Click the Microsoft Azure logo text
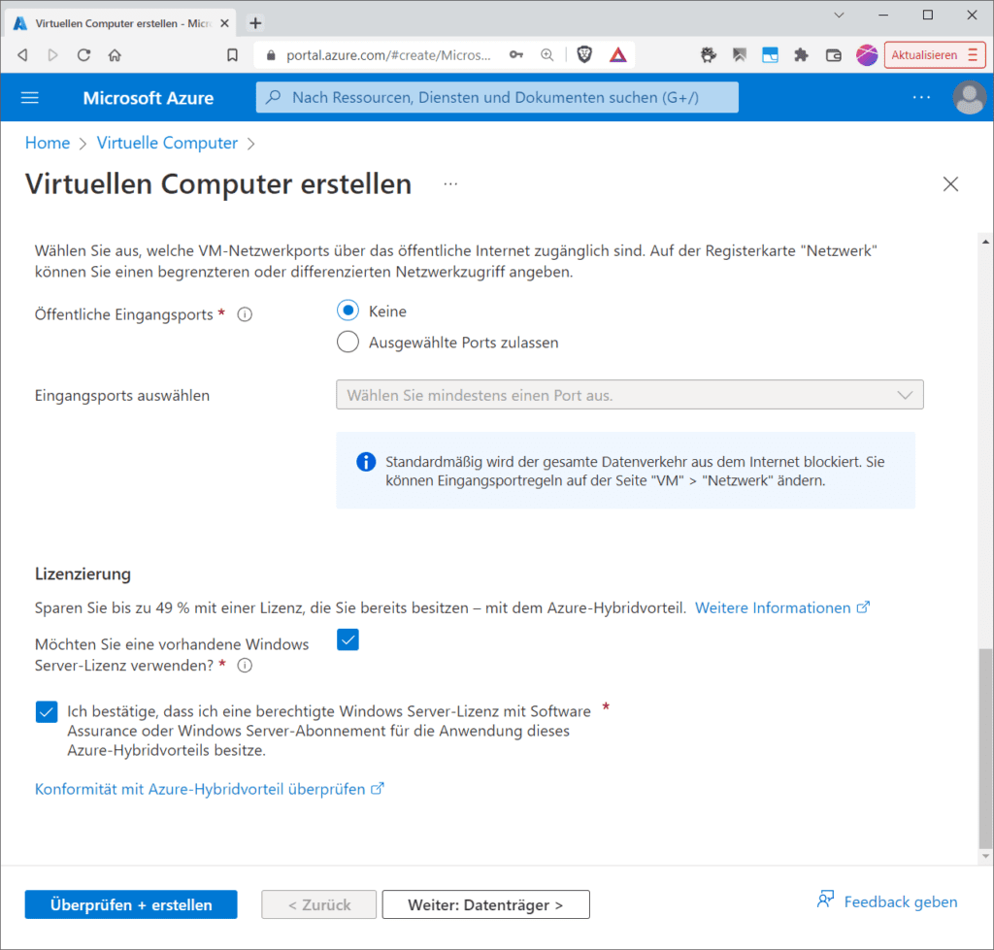 [149, 98]
